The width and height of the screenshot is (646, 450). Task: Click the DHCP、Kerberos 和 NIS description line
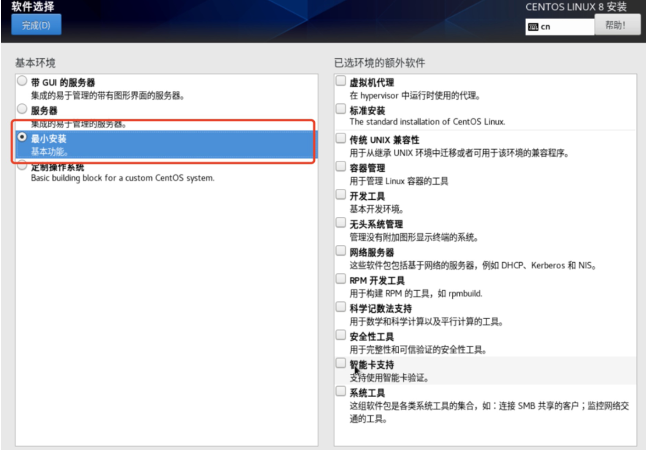click(473, 265)
